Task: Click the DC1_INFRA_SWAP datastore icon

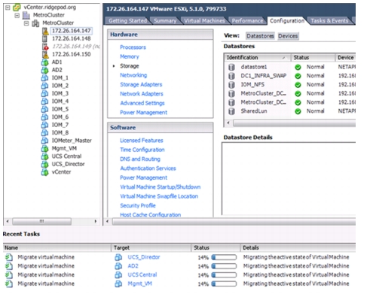Action: pyautogui.click(x=231, y=76)
